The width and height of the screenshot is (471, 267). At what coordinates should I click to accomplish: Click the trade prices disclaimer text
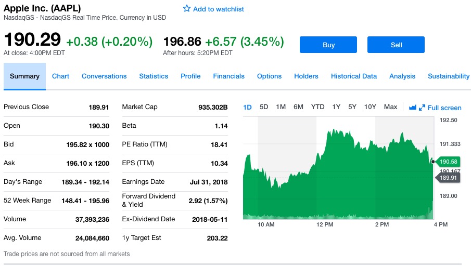[x=67, y=254]
